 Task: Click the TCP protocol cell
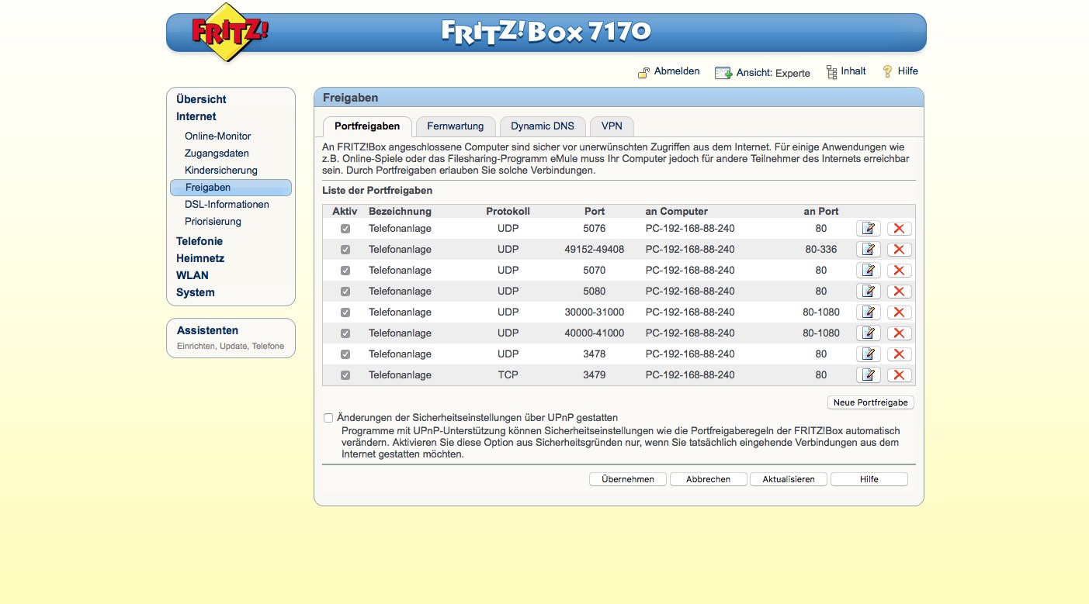508,375
